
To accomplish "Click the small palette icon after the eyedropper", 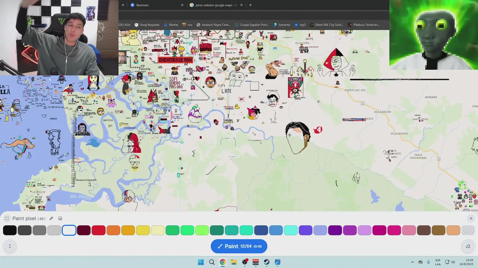I will click(60, 218).
